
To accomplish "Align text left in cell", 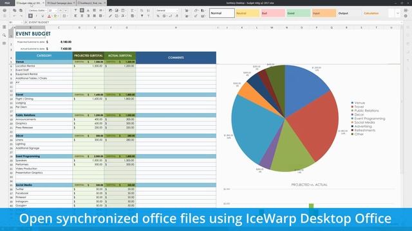I will [x=76, y=16].
